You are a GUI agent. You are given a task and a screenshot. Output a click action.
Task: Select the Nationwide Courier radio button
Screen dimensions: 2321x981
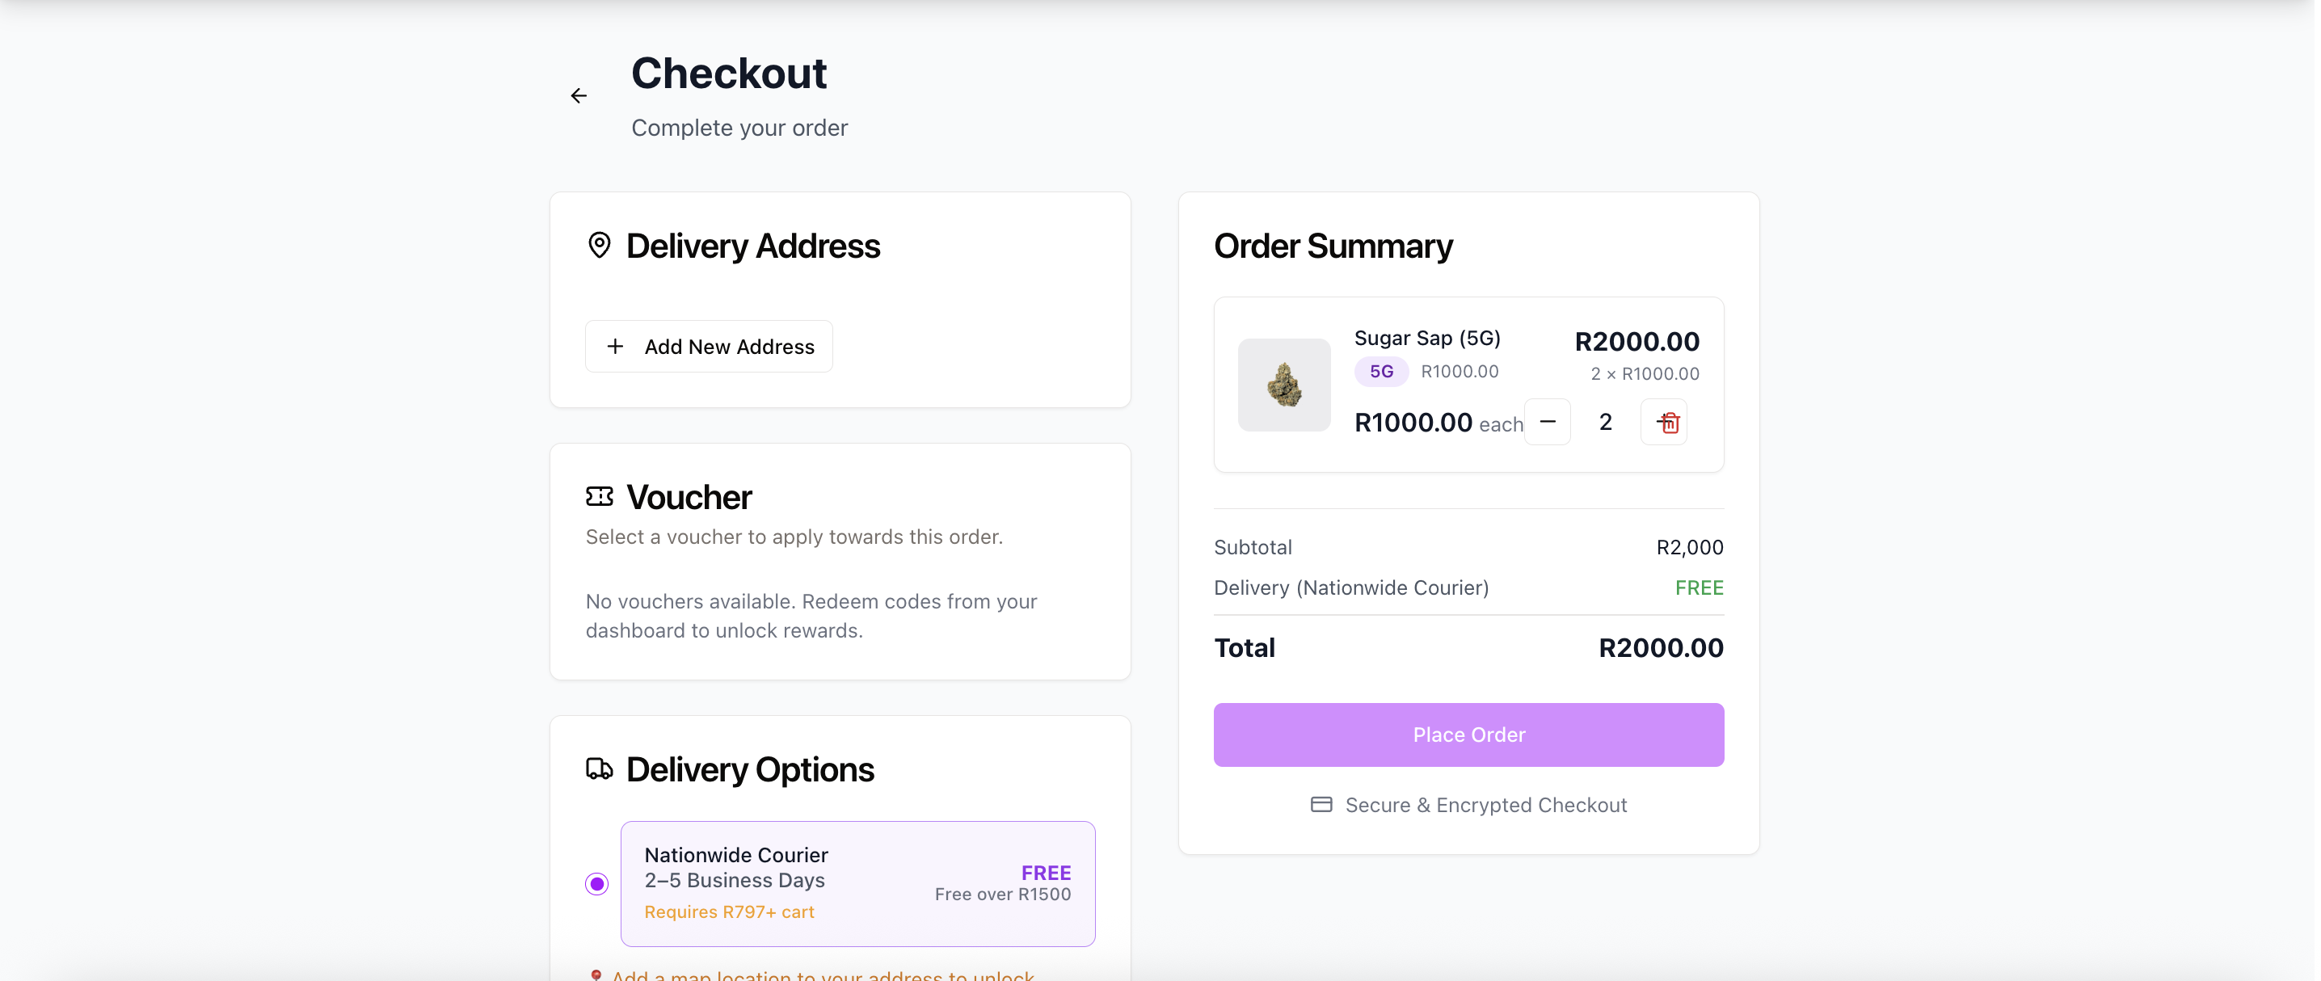[x=596, y=884]
